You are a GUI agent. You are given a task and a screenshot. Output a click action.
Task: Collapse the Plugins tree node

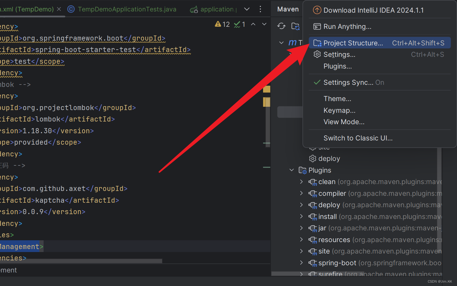[x=291, y=170]
